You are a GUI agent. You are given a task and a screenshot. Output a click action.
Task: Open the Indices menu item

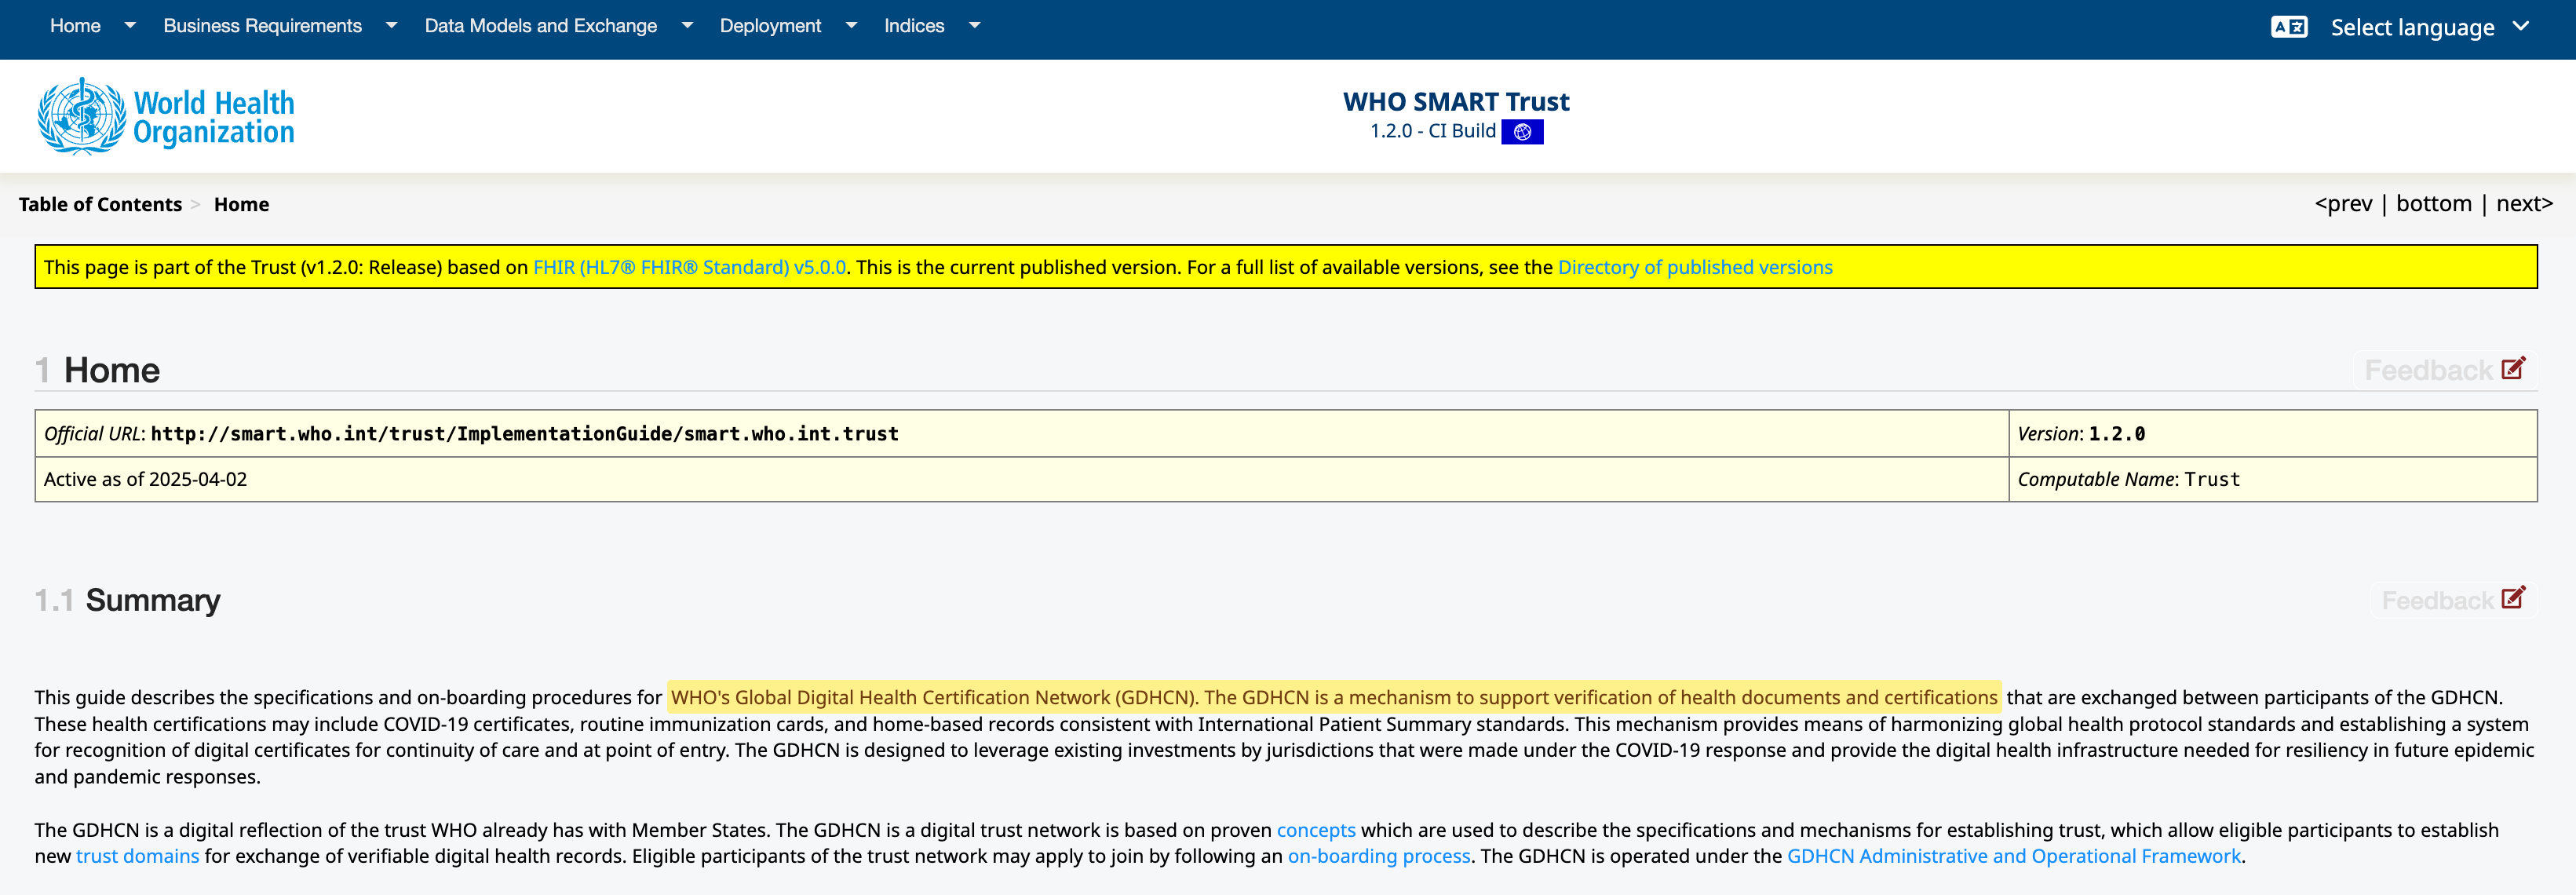pyautogui.click(x=913, y=26)
